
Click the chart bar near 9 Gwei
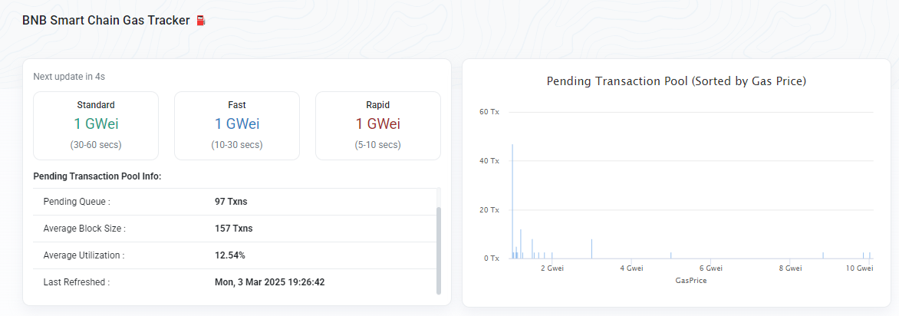point(823,255)
